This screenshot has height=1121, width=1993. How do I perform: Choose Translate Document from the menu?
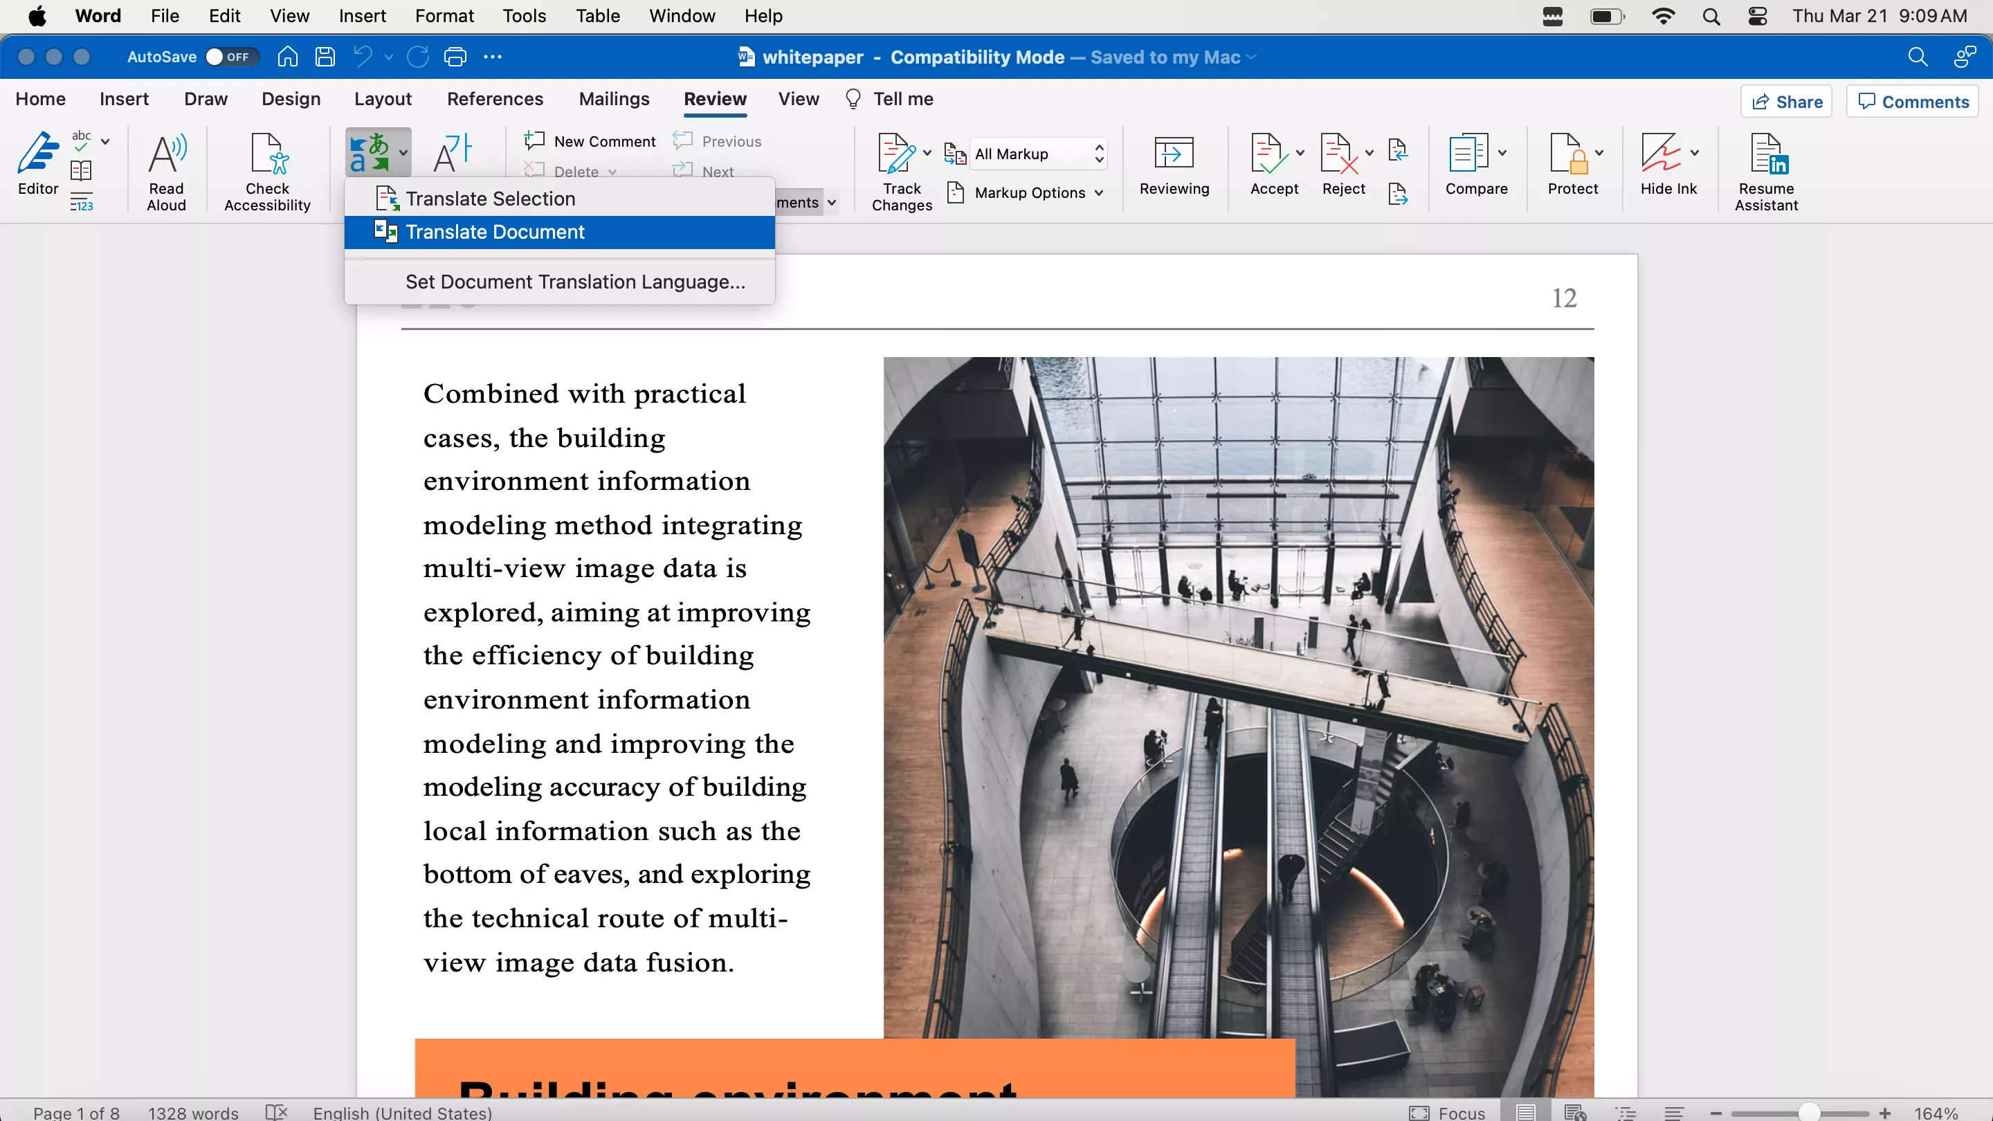[x=495, y=231]
